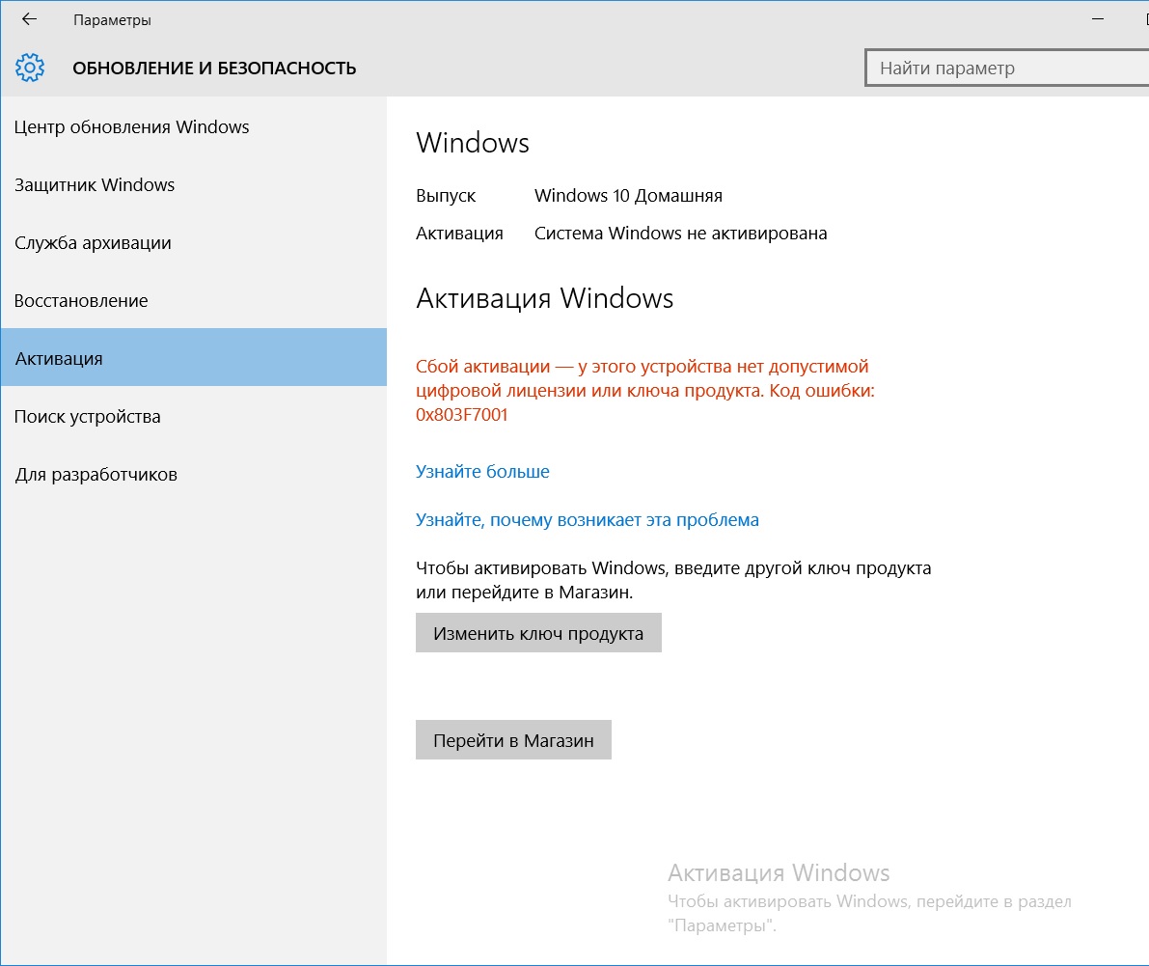The height and width of the screenshot is (966, 1149).
Task: Click the back arrow icon
Action: tap(29, 19)
